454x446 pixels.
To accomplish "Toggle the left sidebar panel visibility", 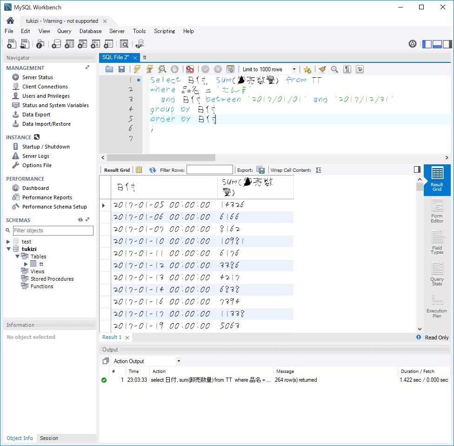I will (x=427, y=44).
